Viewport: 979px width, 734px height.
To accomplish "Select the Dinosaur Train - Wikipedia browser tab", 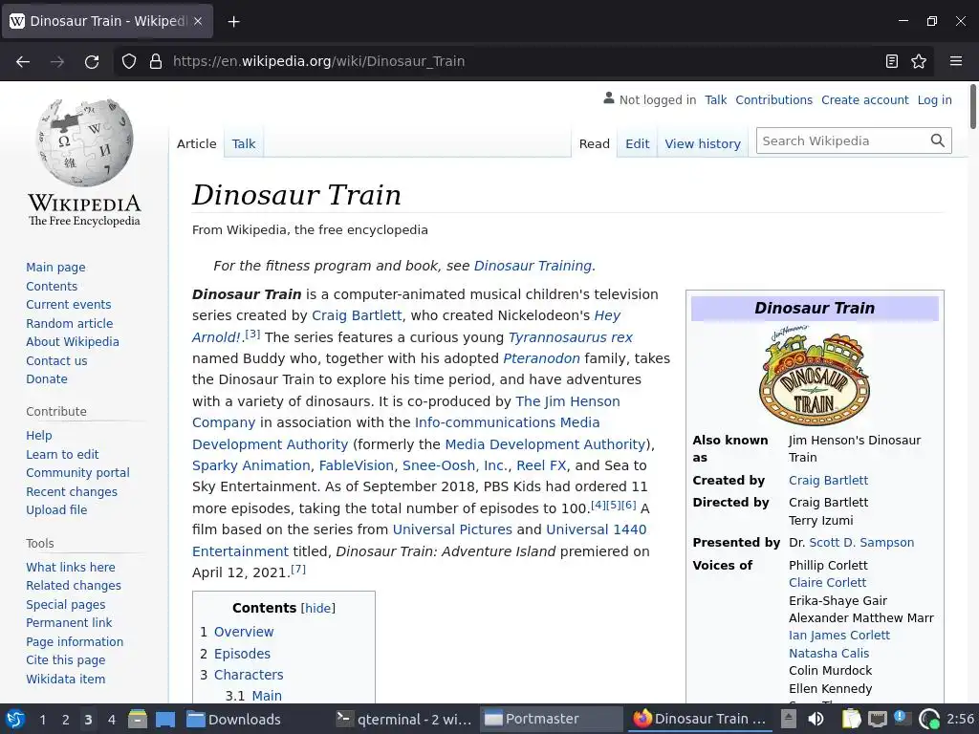I will 107,21.
